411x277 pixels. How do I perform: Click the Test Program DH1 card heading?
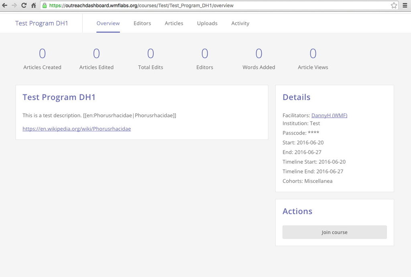pos(59,97)
